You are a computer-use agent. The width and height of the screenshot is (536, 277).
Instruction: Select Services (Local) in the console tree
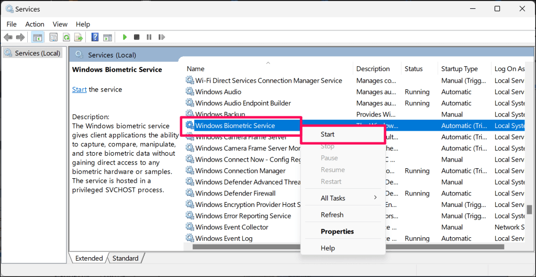coord(37,53)
